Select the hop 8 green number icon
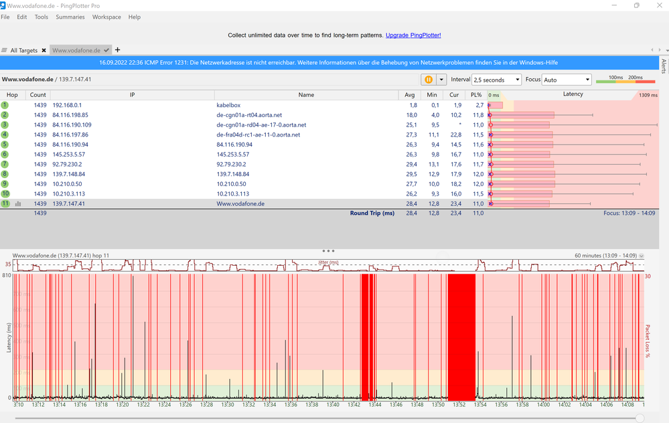 [5, 174]
